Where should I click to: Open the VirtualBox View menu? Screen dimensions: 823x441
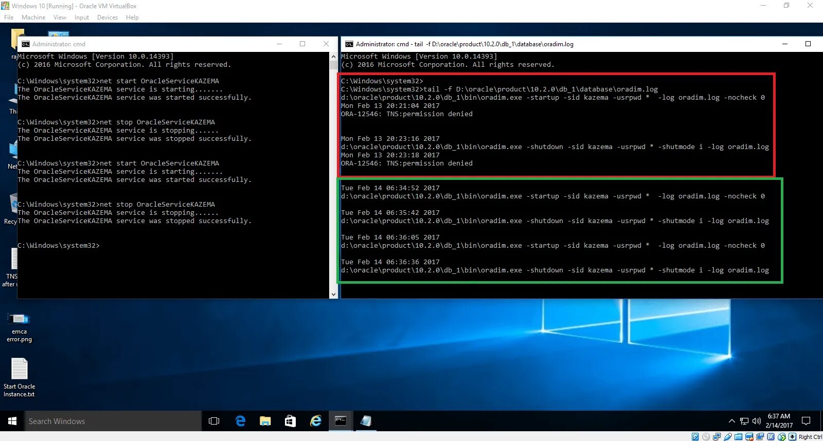tap(60, 17)
